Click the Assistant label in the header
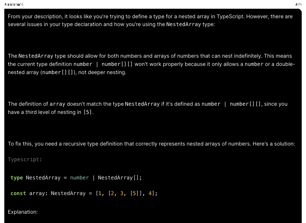 pos(14,4)
